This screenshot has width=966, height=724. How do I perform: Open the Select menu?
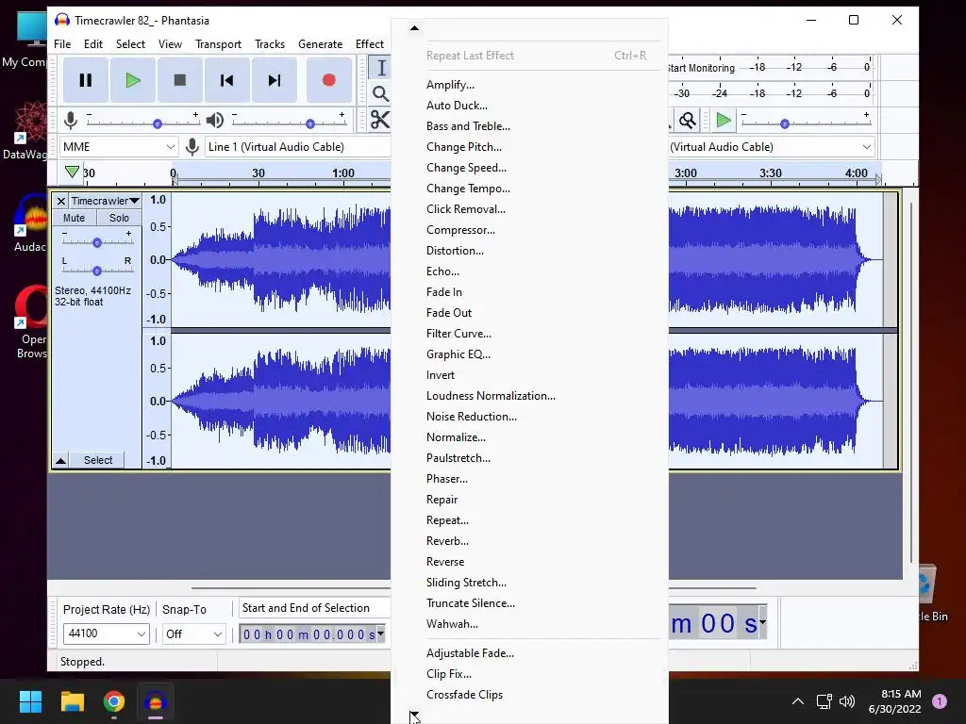tap(130, 44)
